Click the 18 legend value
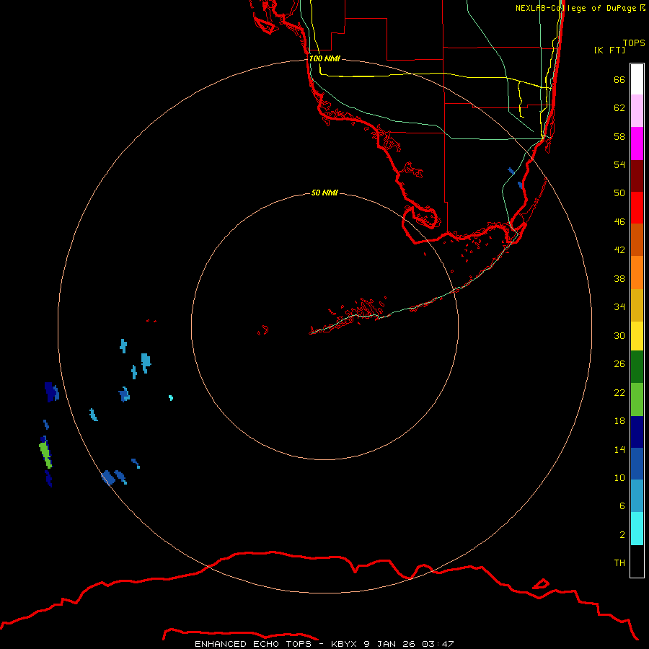Image resolution: width=649 pixels, height=649 pixels. [x=619, y=421]
